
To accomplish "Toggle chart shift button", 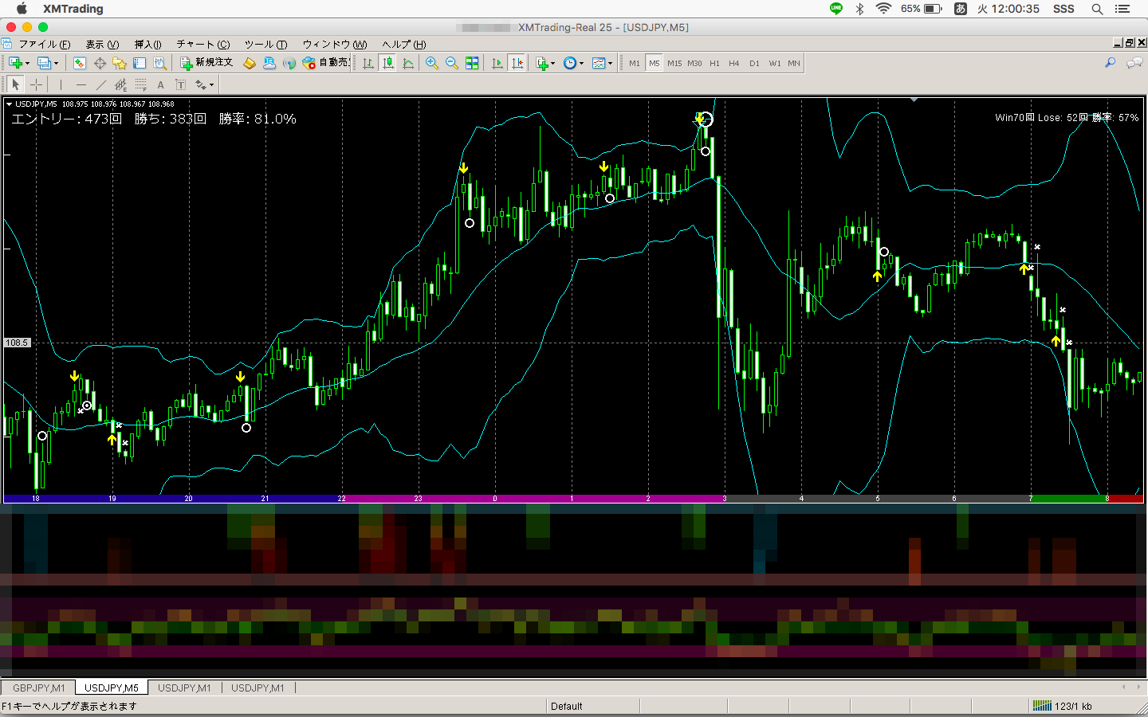I will click(517, 63).
